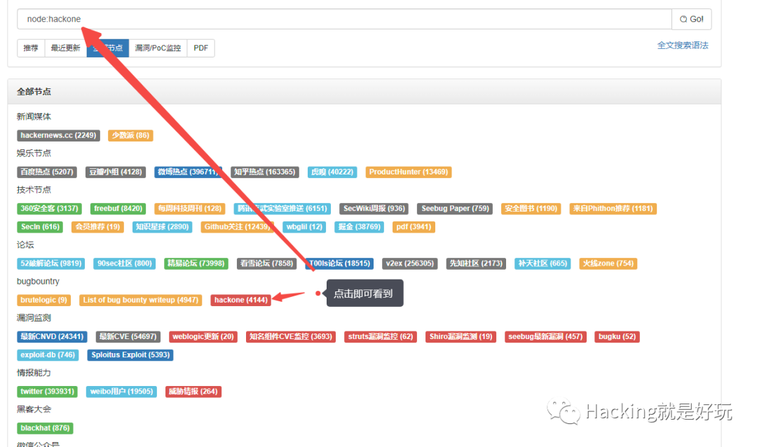Image resolution: width=757 pixels, height=447 pixels.
Task: Select the 每周科技周刊 (128) tag
Action: point(190,209)
